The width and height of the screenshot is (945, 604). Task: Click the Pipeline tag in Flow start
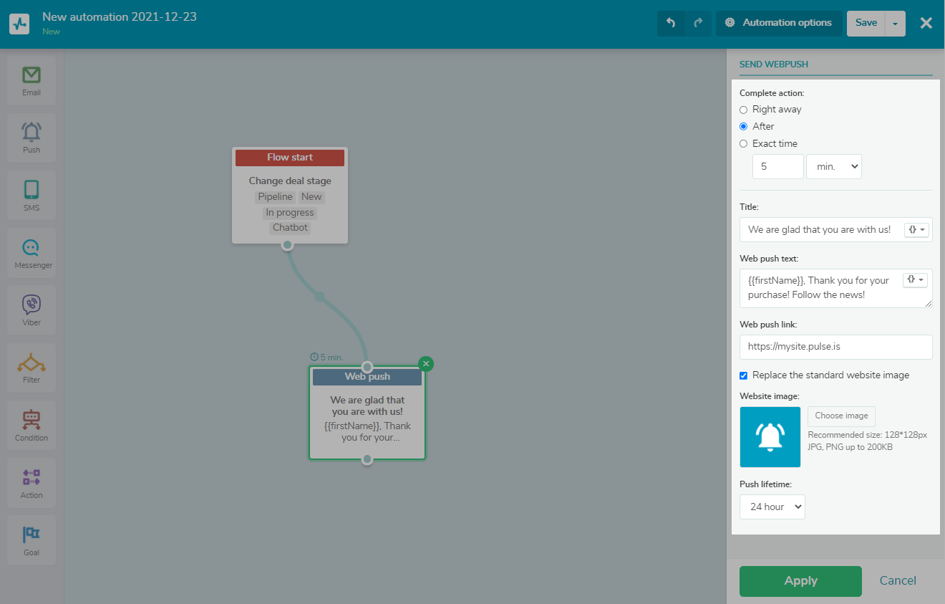276,197
